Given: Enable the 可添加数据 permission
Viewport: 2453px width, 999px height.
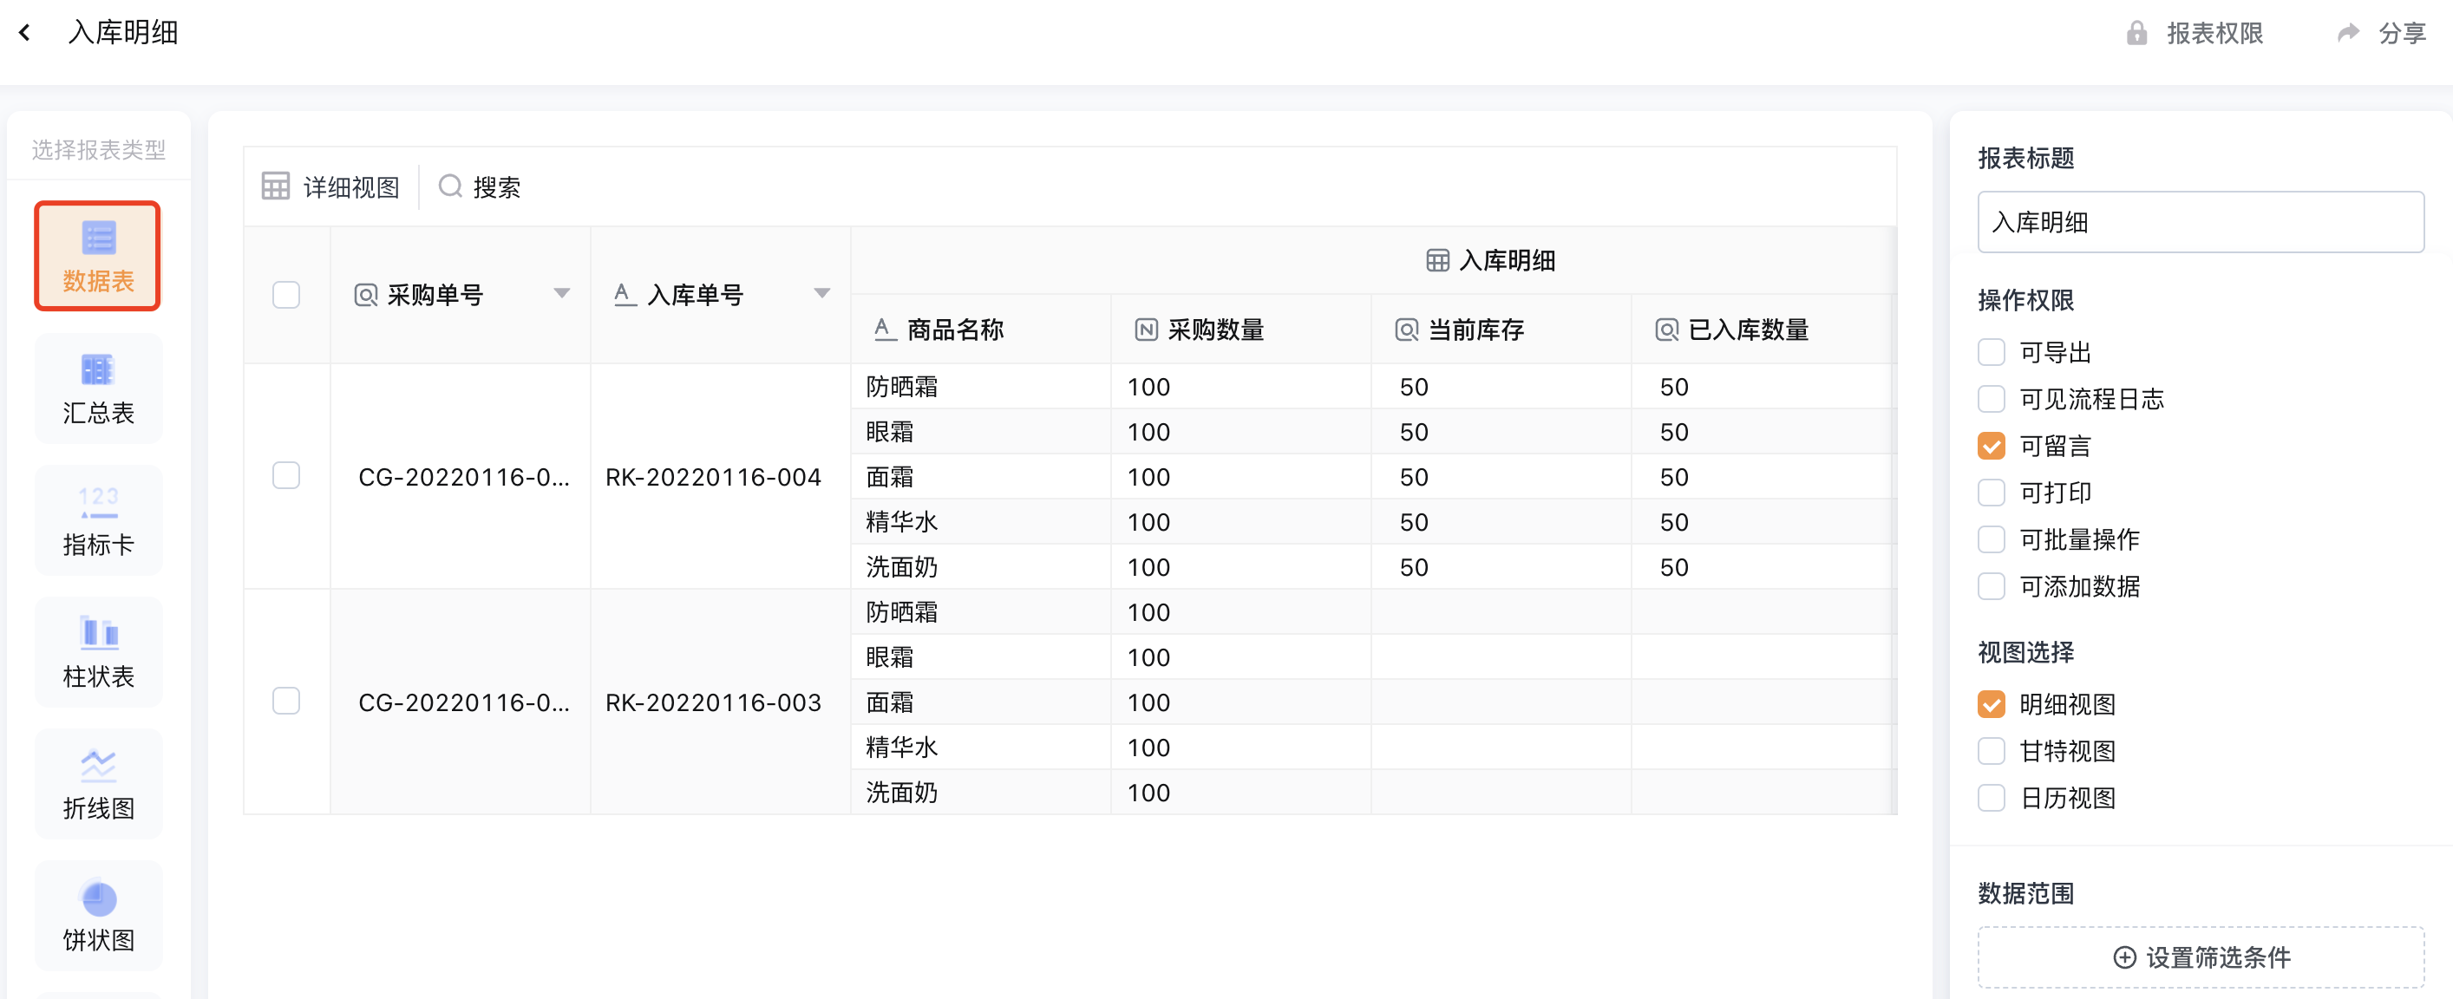Looking at the screenshot, I should [x=1992, y=585].
